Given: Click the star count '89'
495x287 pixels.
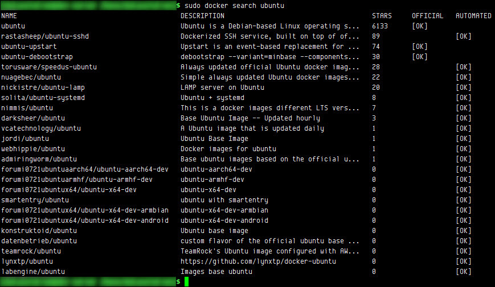Looking at the screenshot, I should [376, 36].
